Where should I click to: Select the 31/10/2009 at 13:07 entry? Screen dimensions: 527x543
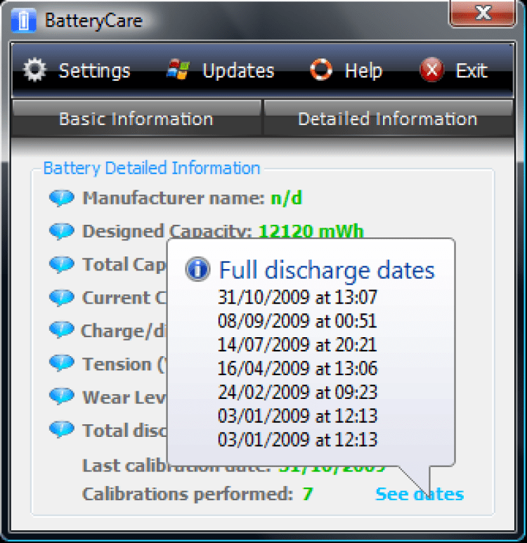[x=297, y=297]
